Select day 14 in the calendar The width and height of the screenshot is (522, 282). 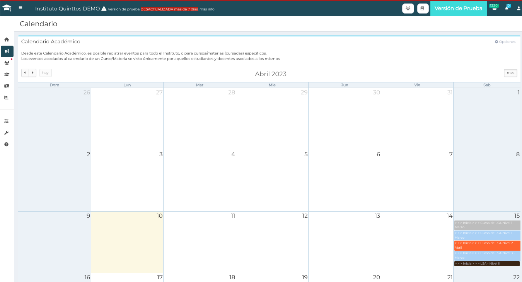pos(417,242)
